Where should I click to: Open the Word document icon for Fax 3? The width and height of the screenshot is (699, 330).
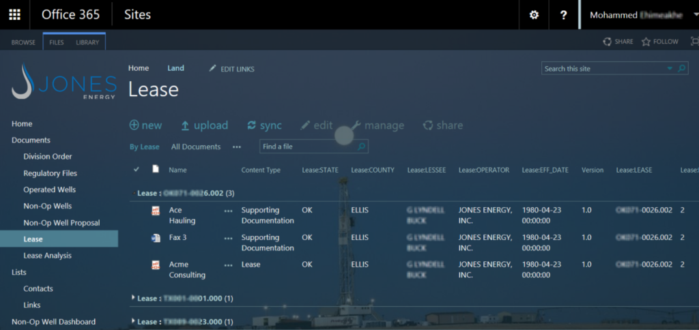(x=156, y=238)
